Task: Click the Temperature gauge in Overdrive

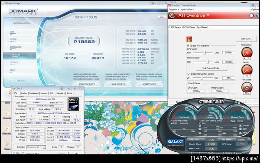Action: 247,53
